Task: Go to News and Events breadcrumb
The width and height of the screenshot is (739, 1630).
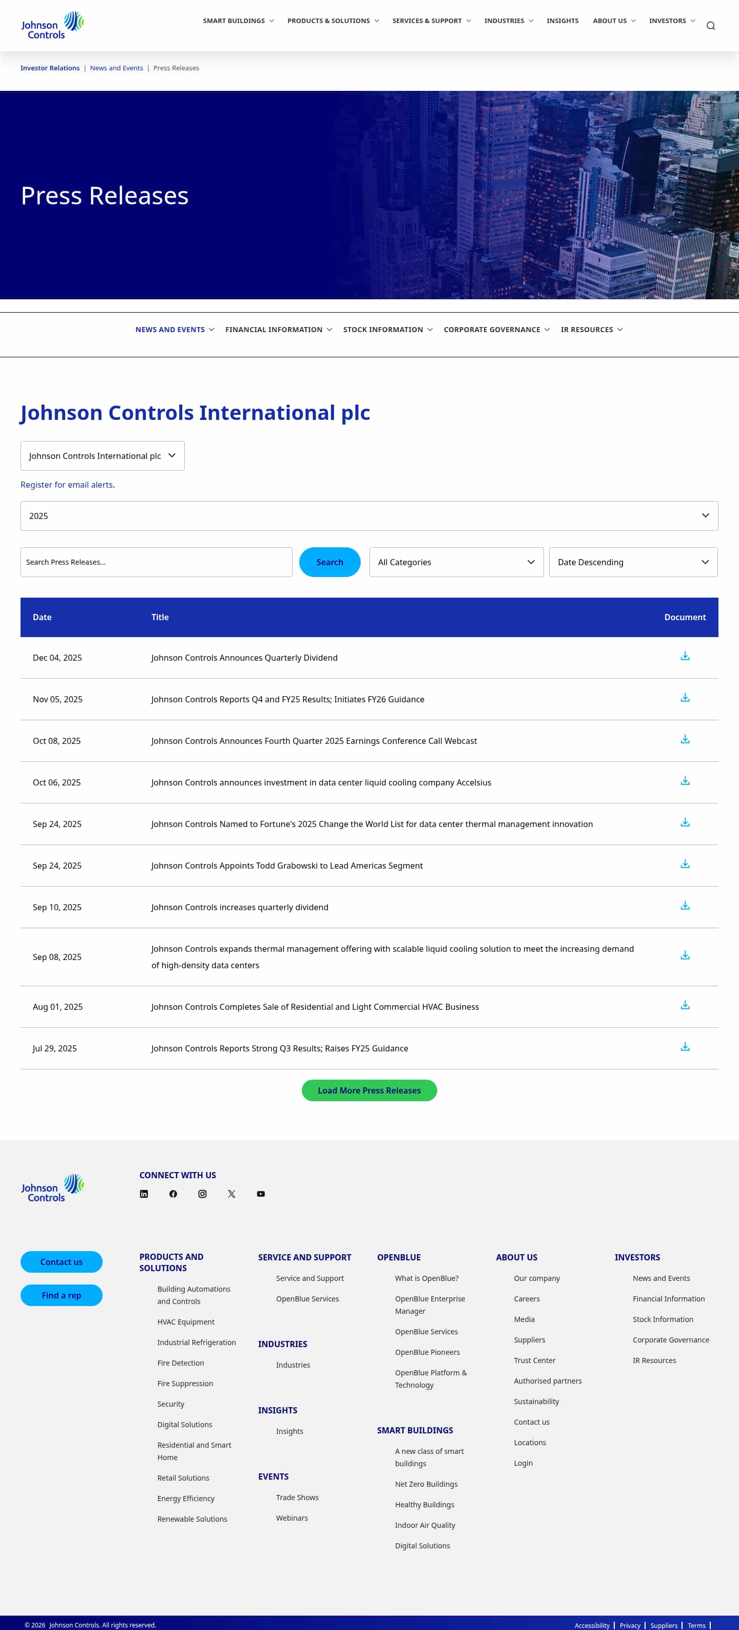Action: click(x=116, y=68)
